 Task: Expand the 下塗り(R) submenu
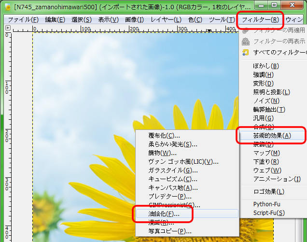tap(274, 162)
